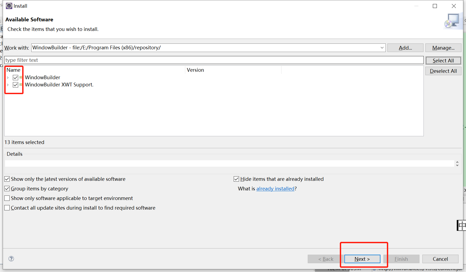
Task: Step the Details text area down
Action: pos(457,165)
